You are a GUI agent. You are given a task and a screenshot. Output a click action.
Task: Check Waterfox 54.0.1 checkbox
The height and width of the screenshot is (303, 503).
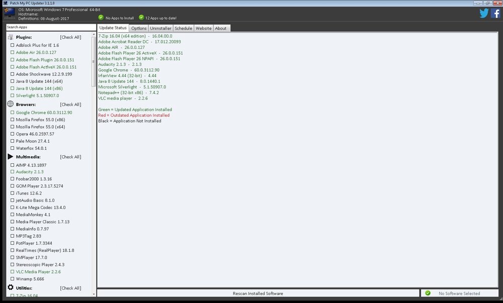13,148
